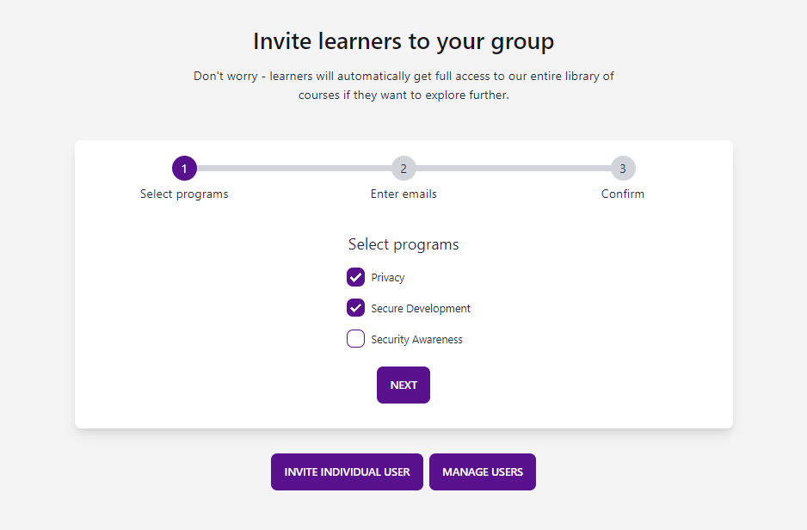Viewport: 807px width, 530px height.
Task: Click the purple step 1 circle
Action: tap(184, 169)
